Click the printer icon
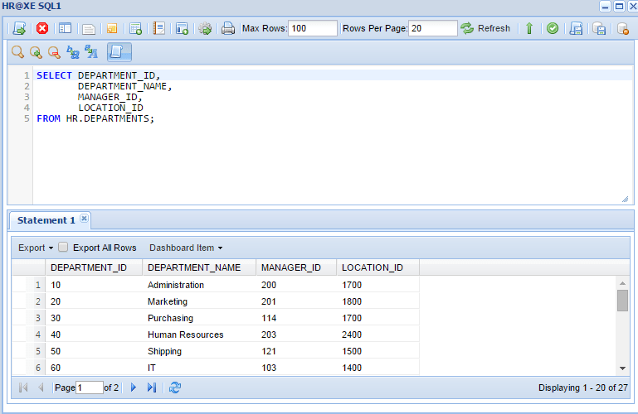Viewport: 638px width, 414px height. [x=228, y=28]
